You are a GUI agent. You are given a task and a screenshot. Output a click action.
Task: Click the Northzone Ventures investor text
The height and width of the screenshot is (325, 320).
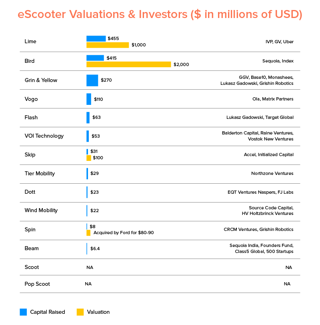pyautogui.click(x=272, y=173)
